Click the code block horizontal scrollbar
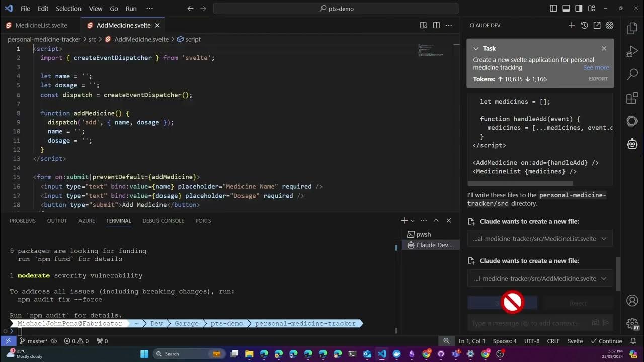 (x=520, y=183)
